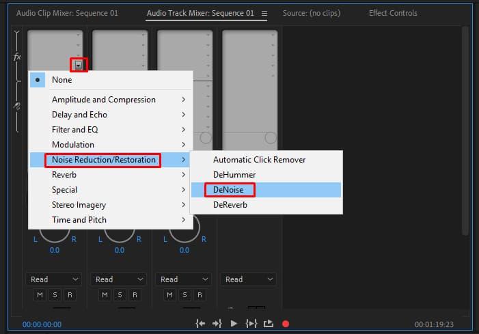Switch to Audio Clip Mixer tab
This screenshot has width=479, height=334.
pyautogui.click(x=67, y=13)
